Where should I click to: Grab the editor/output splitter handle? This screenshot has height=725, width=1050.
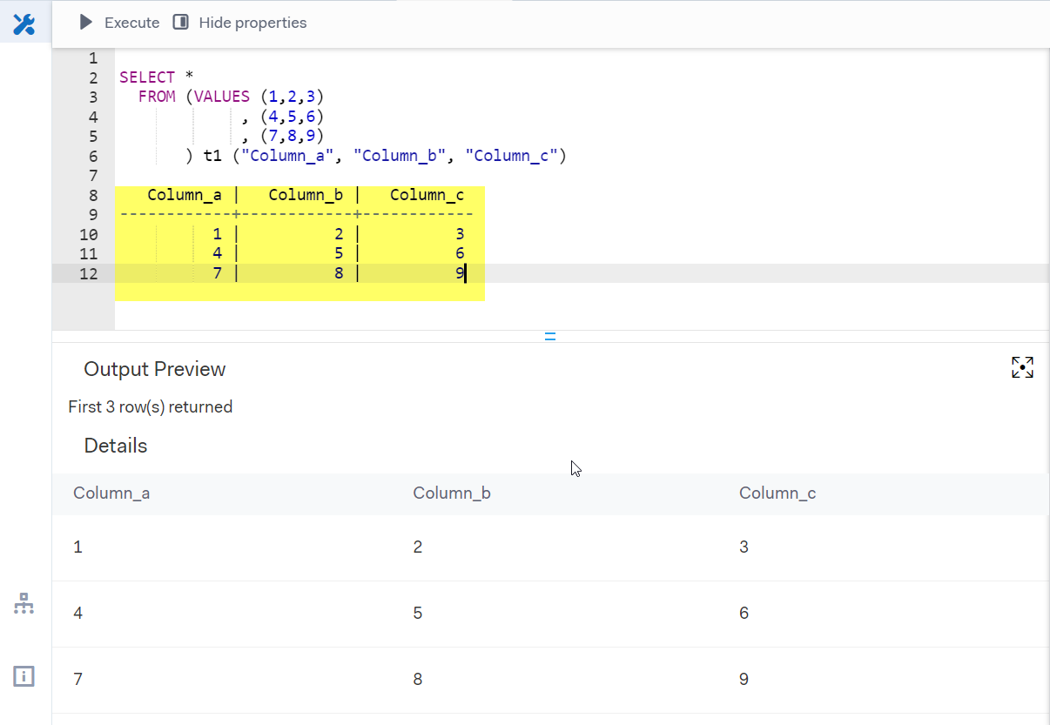tap(550, 335)
